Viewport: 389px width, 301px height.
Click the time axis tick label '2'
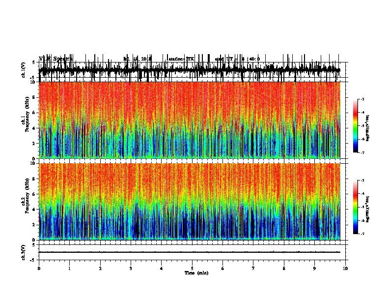pos(100,269)
